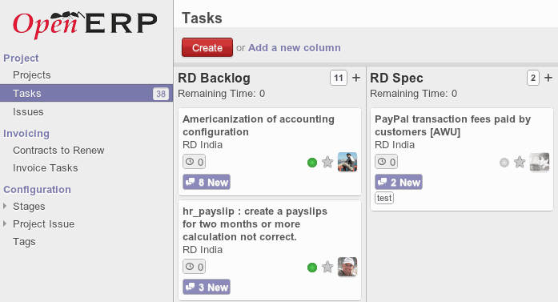Toggle grey status dot on PayPal task

(x=504, y=163)
